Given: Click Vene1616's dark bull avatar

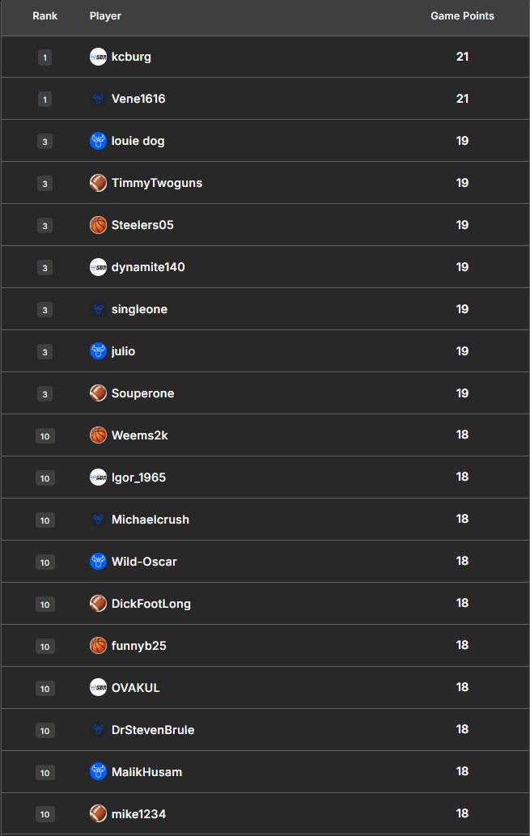Looking at the screenshot, I should [98, 99].
